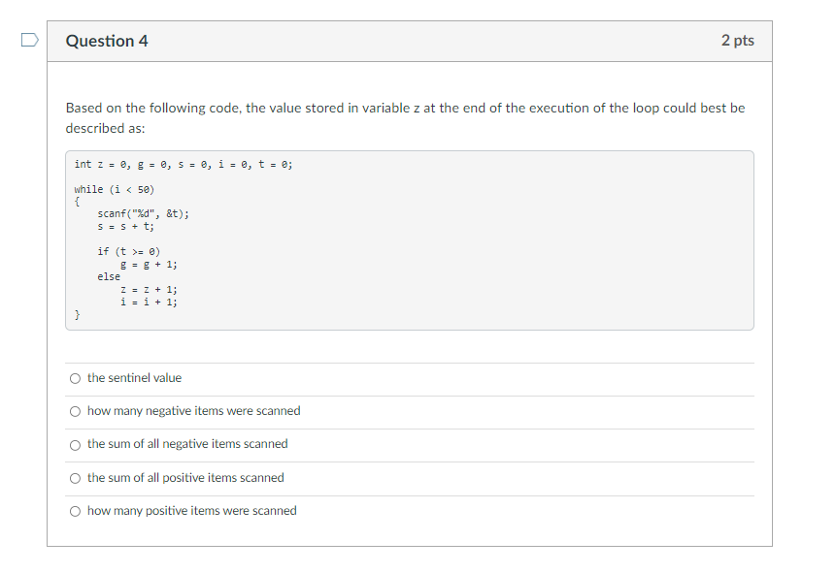Select the sum of all positive items scanned
Viewport: 836px width, 573px height.
click(75, 477)
